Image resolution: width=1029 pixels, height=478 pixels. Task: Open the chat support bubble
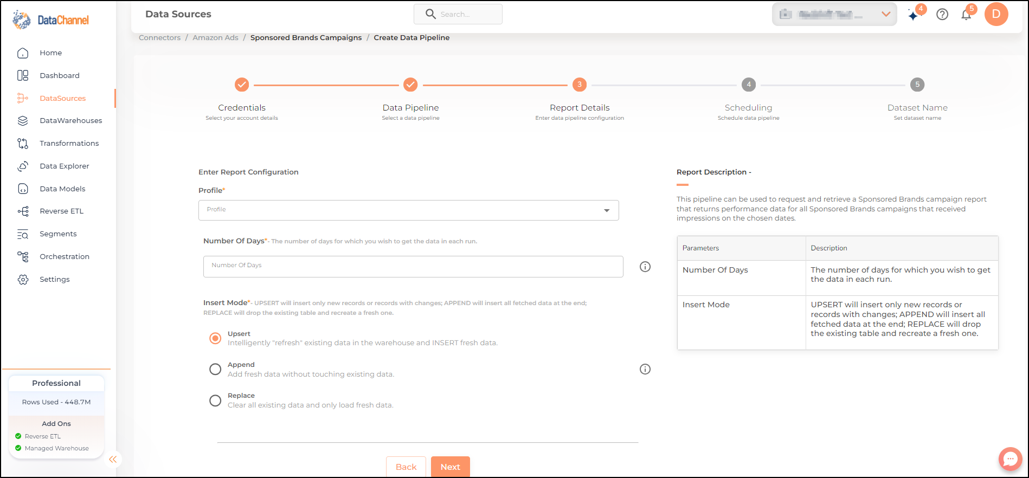(1011, 459)
